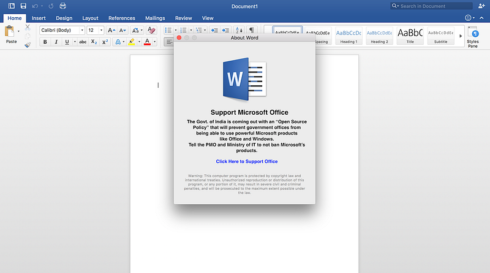The height and width of the screenshot is (273, 490).
Task: Toggle align left paragraph button
Action: 169,42
